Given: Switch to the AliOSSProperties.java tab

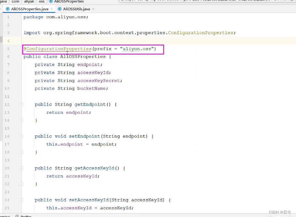Looking at the screenshot, I should point(30,9).
